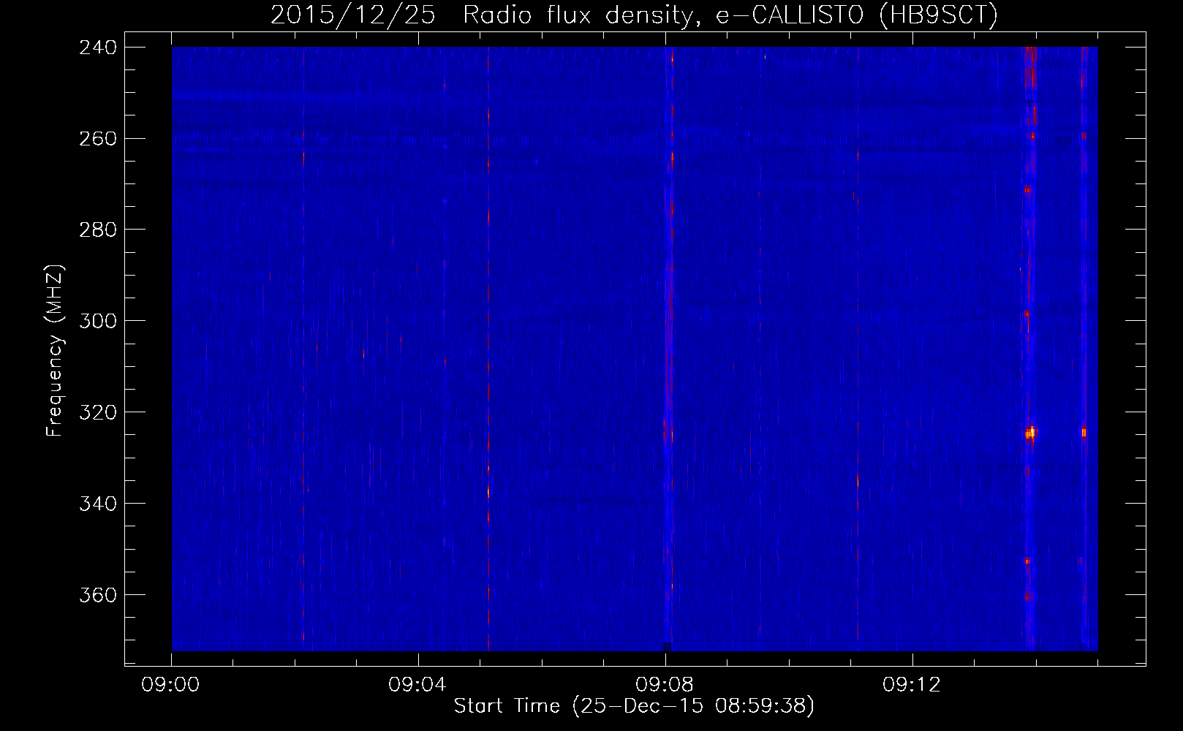Click the 09:04 time tick label
This screenshot has height=731, width=1183.
point(417,685)
